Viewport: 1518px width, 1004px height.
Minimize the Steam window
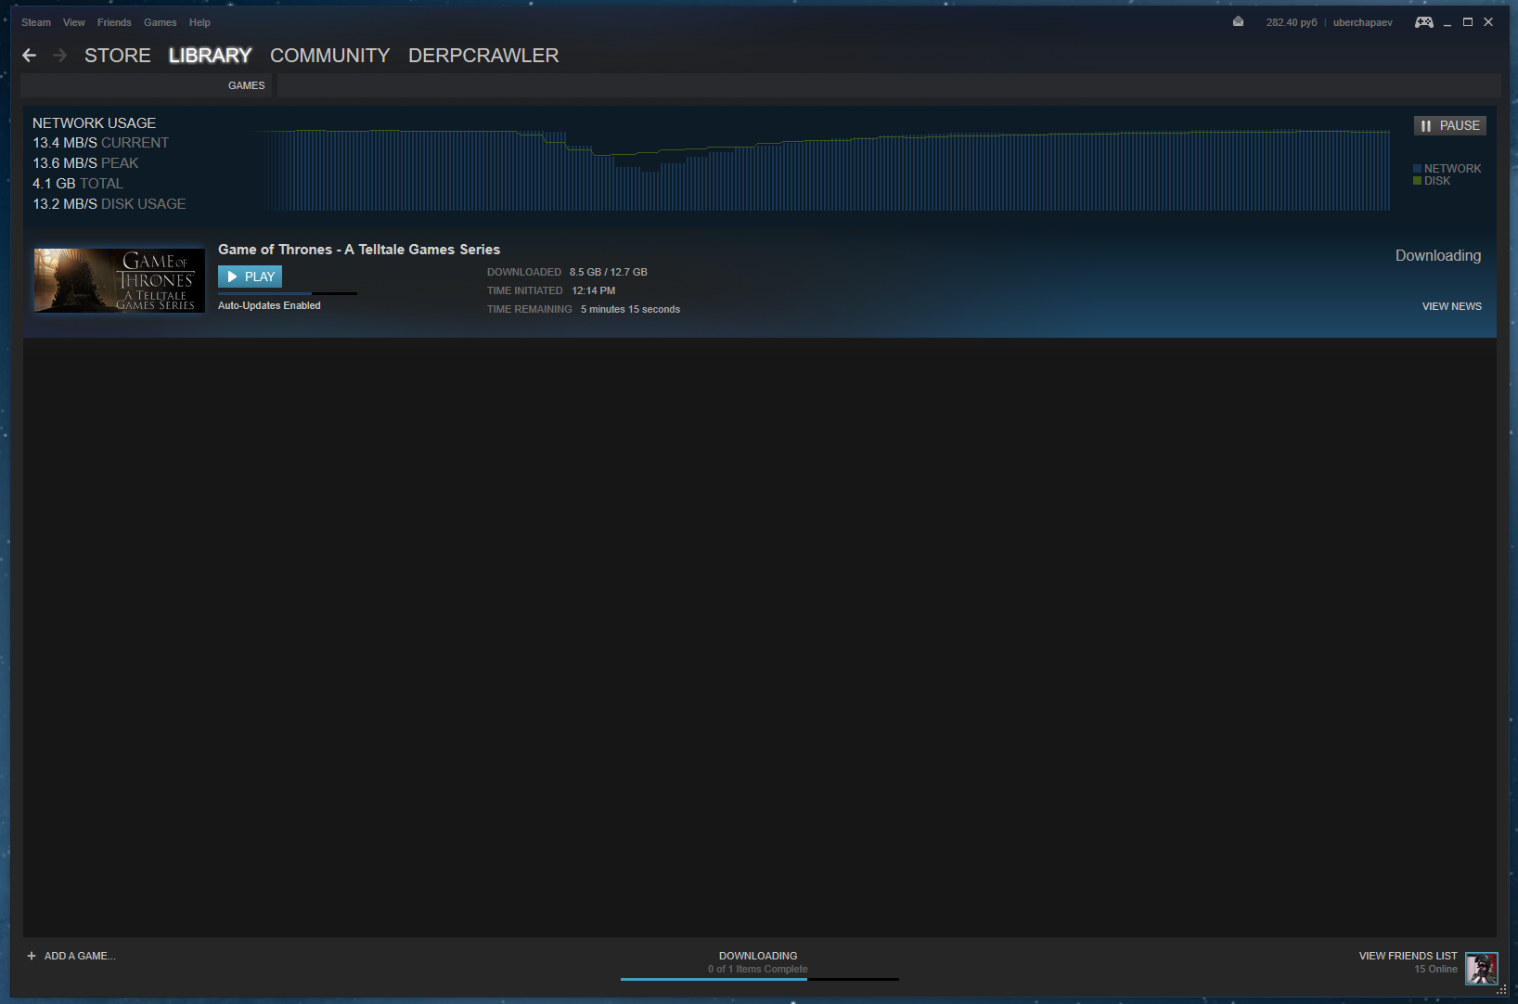(x=1447, y=22)
